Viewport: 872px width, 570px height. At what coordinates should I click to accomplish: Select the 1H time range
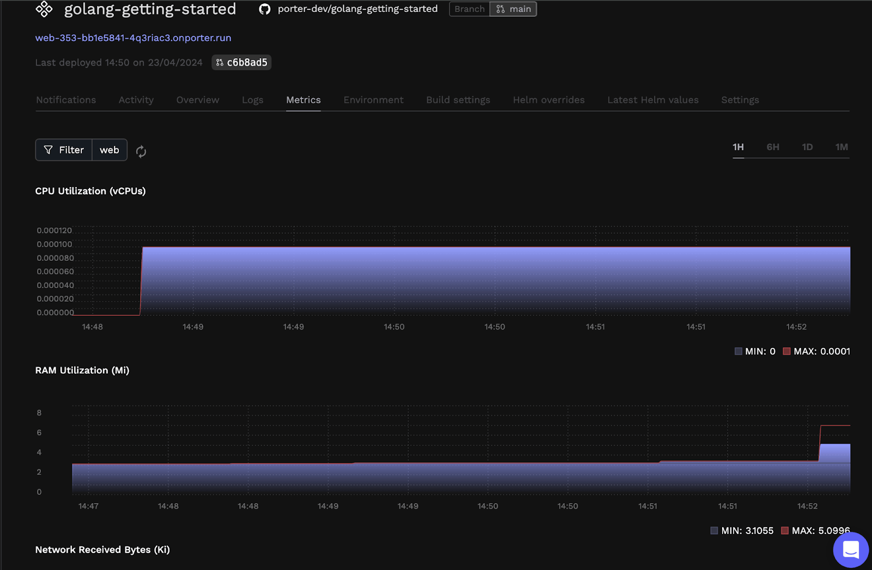pos(738,147)
